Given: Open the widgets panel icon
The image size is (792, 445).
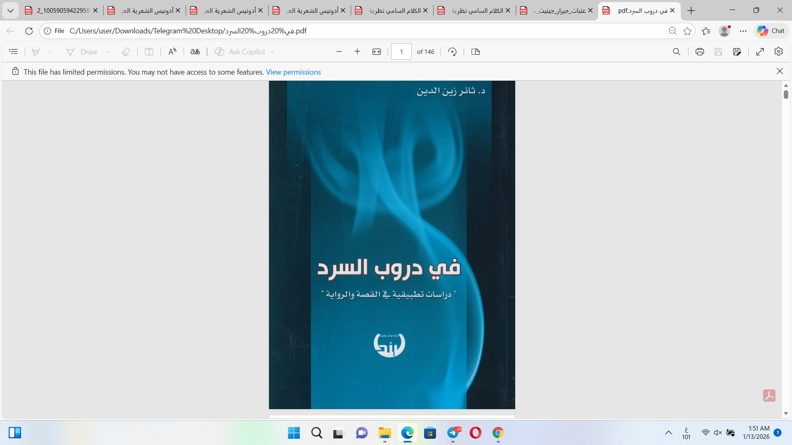Looking at the screenshot, I should 15,433.
